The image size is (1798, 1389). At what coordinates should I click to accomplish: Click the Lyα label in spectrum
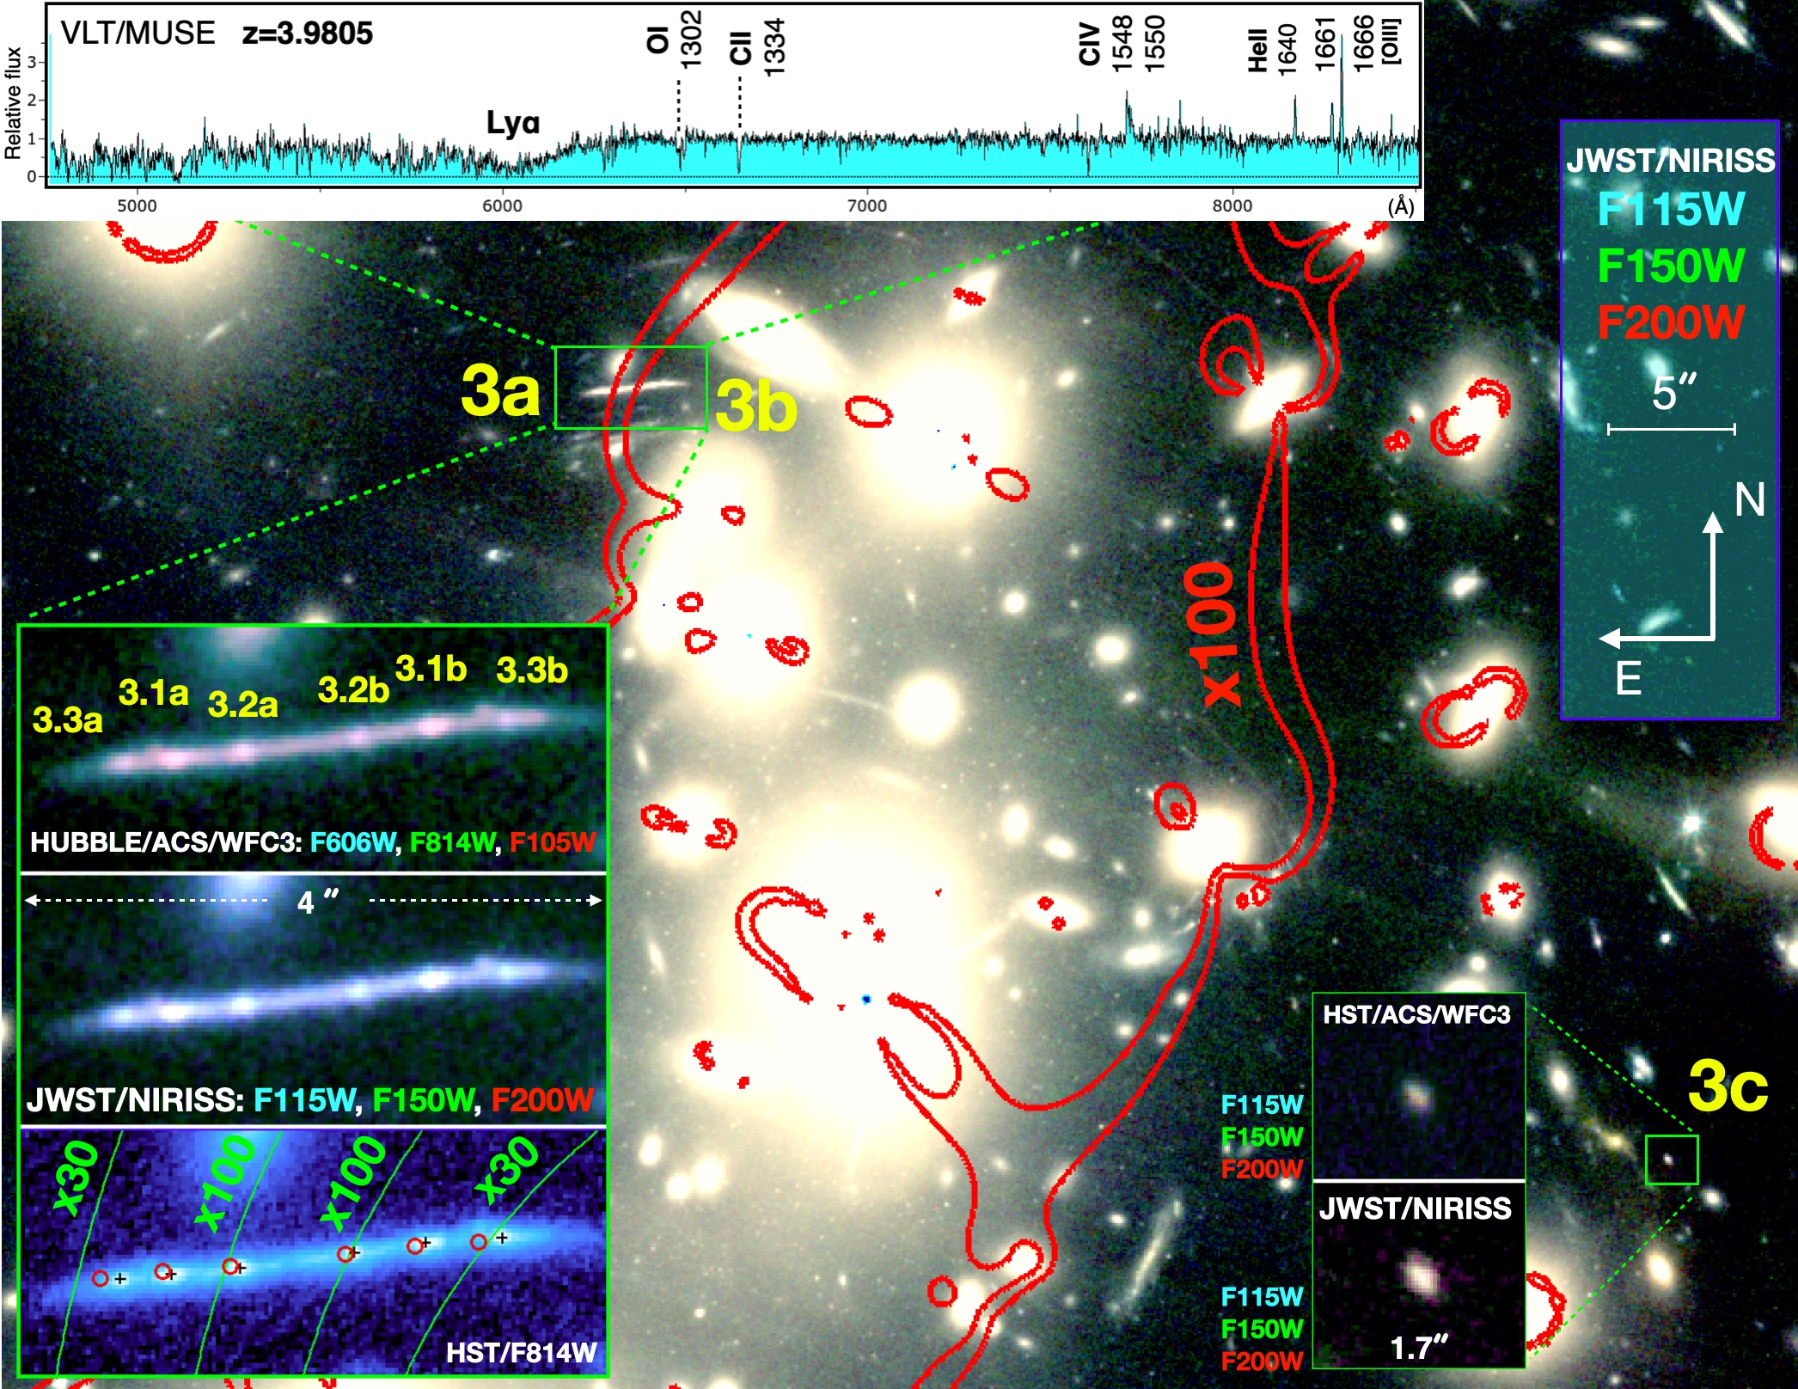click(x=513, y=123)
